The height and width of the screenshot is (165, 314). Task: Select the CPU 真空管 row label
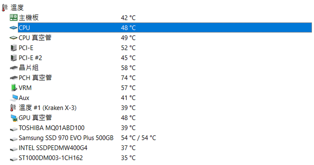(35, 38)
